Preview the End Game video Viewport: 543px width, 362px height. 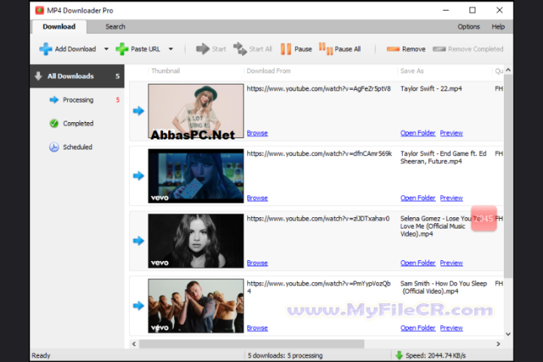(451, 198)
